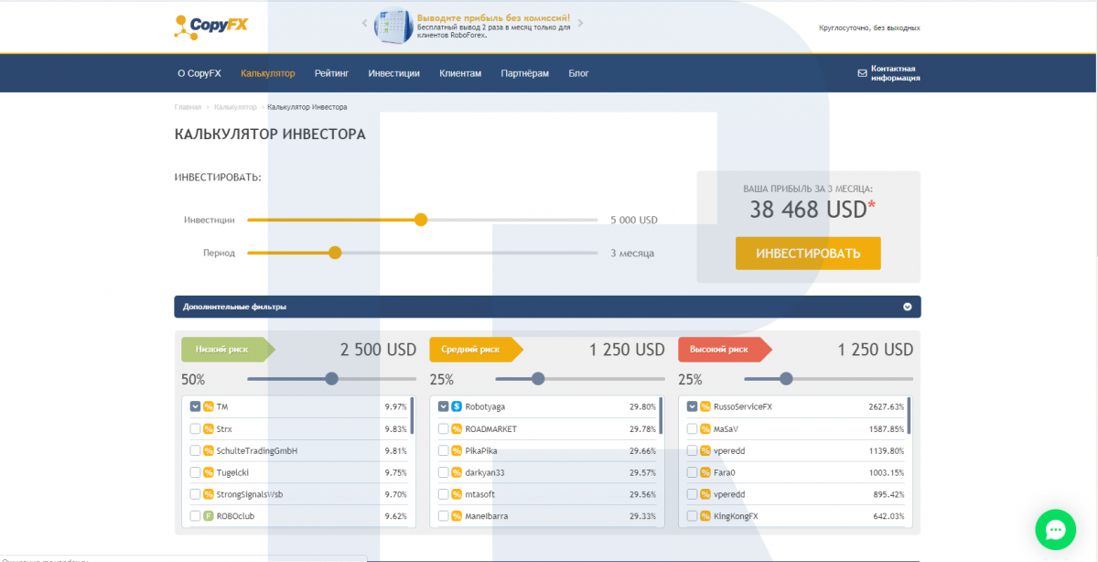Image resolution: width=1098 pixels, height=562 pixels.
Task: Click the percent icon next to Manelbarra
Action: [x=457, y=516]
